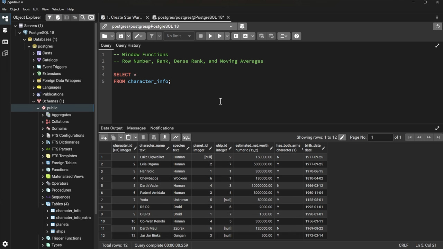The image size is (443, 249).
Task: Expand the Extensions node
Action: coord(34,74)
